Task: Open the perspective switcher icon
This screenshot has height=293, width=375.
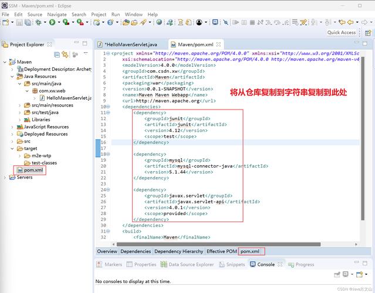Action: pyautogui.click(x=368, y=33)
